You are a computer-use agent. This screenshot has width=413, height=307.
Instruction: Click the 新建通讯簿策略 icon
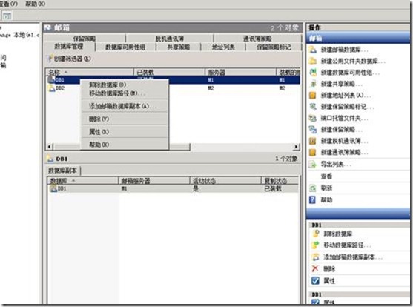pyautogui.click(x=313, y=152)
